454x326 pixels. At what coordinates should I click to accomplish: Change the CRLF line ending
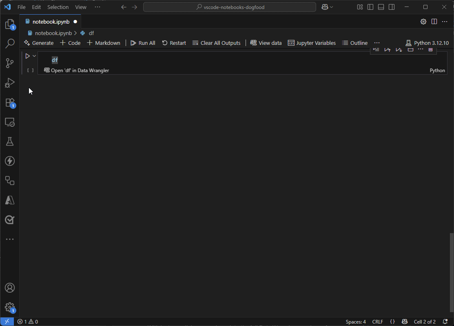click(378, 322)
